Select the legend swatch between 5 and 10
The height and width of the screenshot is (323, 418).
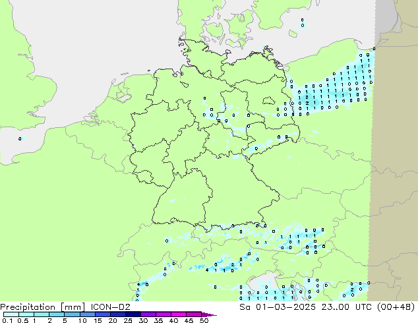point(72,314)
